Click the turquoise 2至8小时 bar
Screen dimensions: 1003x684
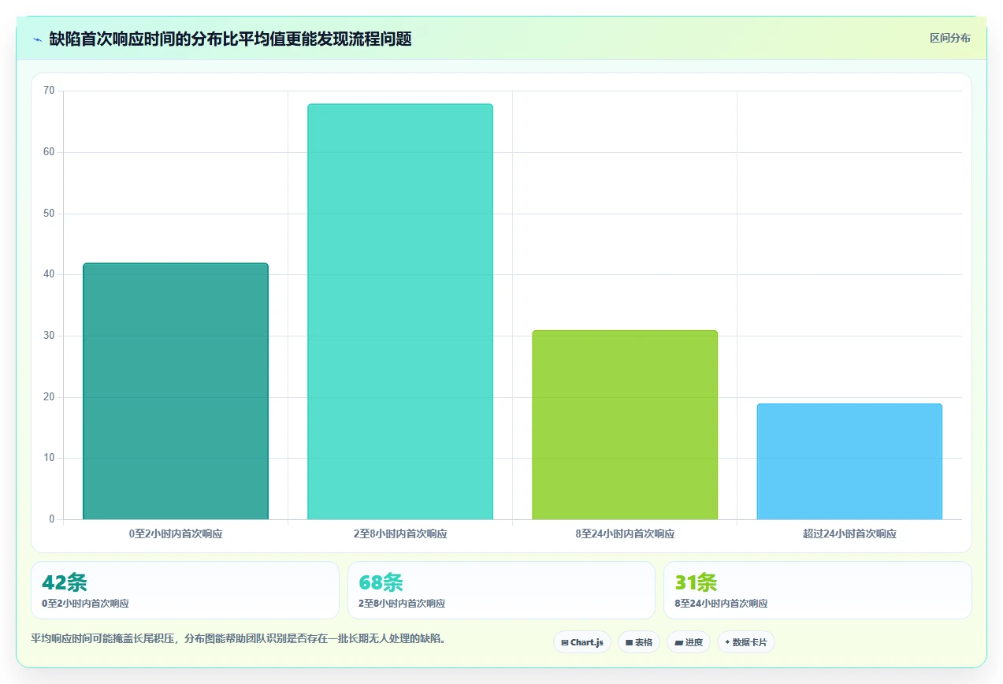(x=400, y=311)
